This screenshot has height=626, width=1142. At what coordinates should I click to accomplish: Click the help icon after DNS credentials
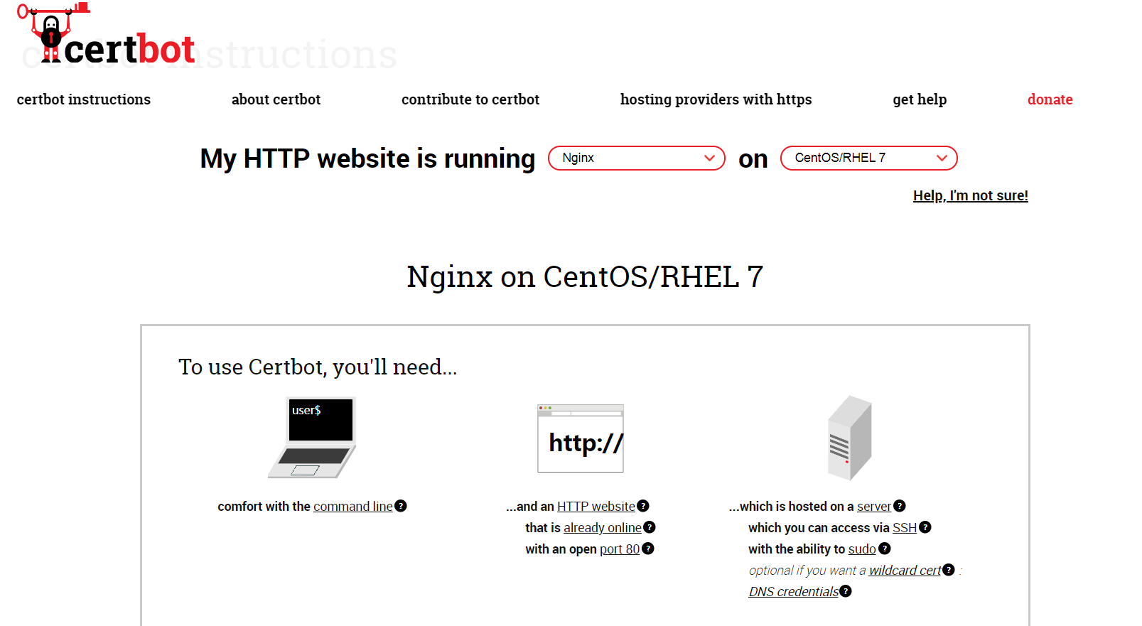(846, 591)
